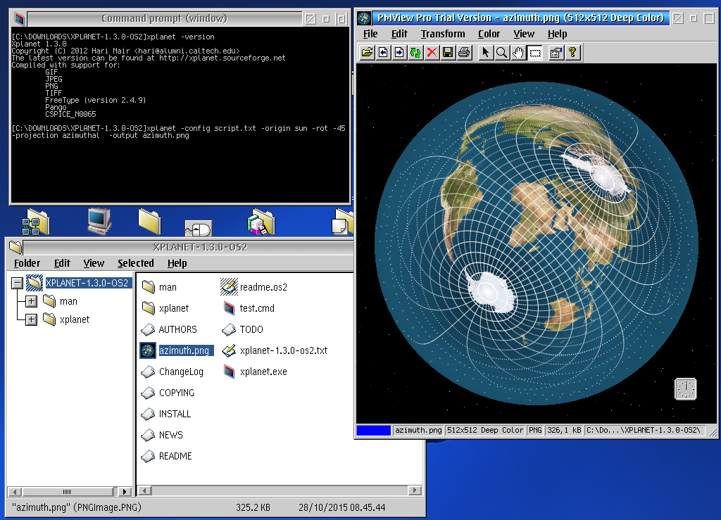This screenshot has height=520, width=721.
Task: Open the Transform menu in PMView
Action: pyautogui.click(x=443, y=34)
